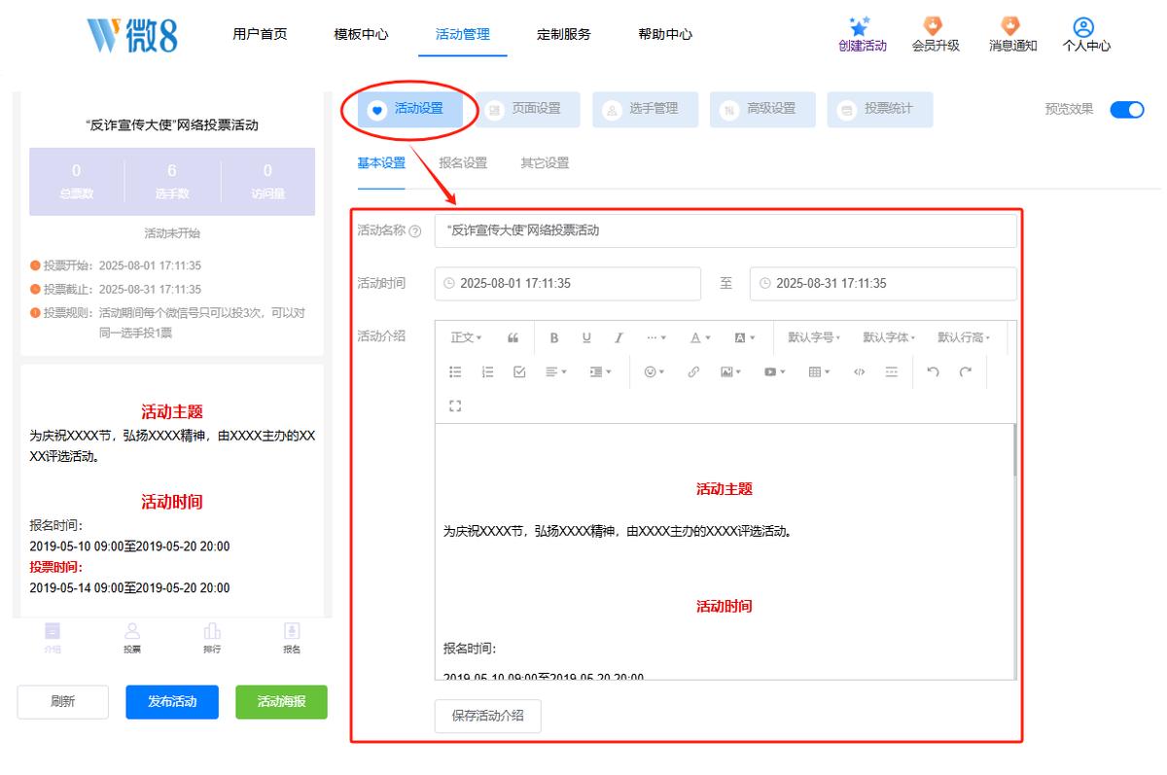Click the help icon beside 活动名称
Viewport: 1167px width, 775px height.
[x=415, y=231]
